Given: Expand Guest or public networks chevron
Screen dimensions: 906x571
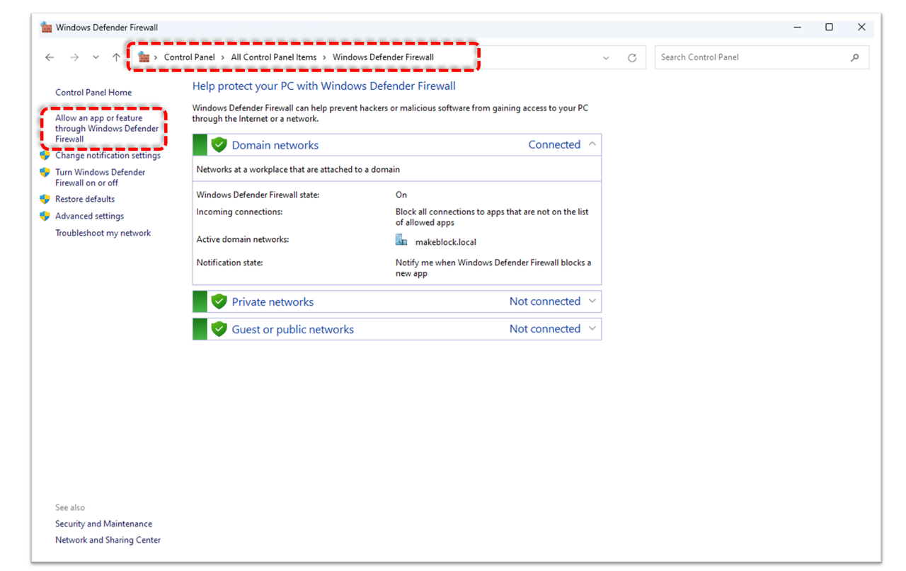Looking at the screenshot, I should tap(592, 328).
